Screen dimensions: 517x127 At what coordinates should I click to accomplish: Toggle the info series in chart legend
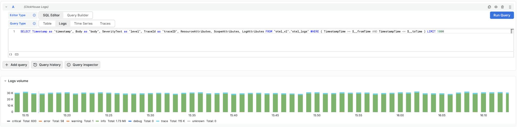[x=103, y=121]
